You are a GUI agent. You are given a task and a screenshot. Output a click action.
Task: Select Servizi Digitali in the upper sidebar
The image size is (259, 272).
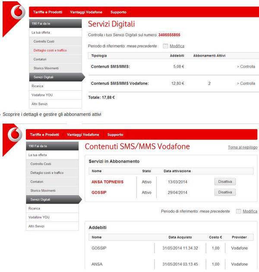pos(57,77)
